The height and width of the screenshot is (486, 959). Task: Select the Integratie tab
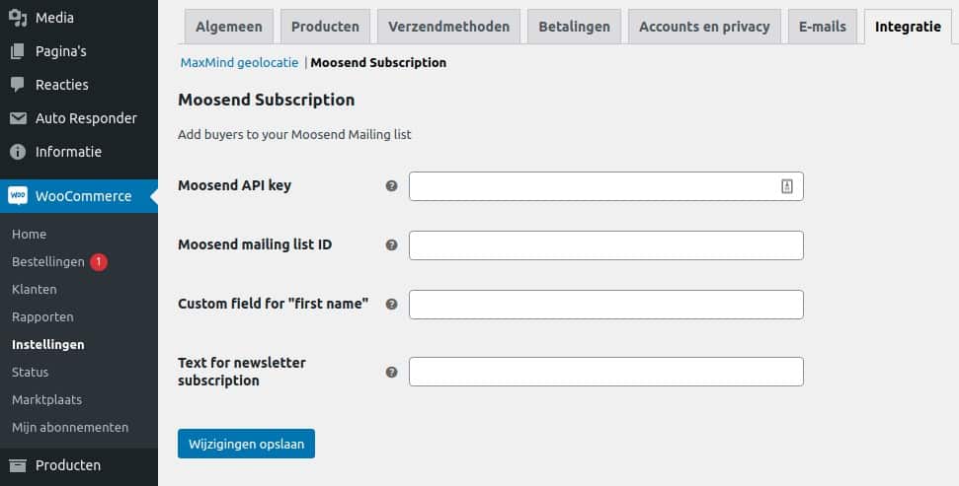coord(908,27)
